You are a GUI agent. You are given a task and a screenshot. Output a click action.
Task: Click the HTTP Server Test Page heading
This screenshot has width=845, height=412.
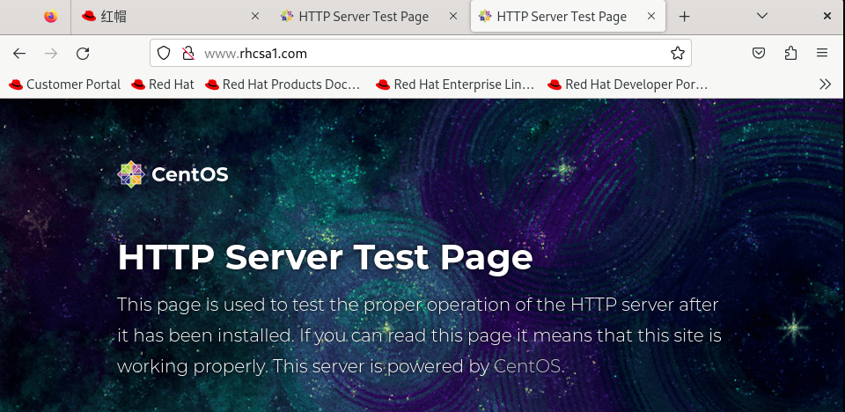point(325,257)
